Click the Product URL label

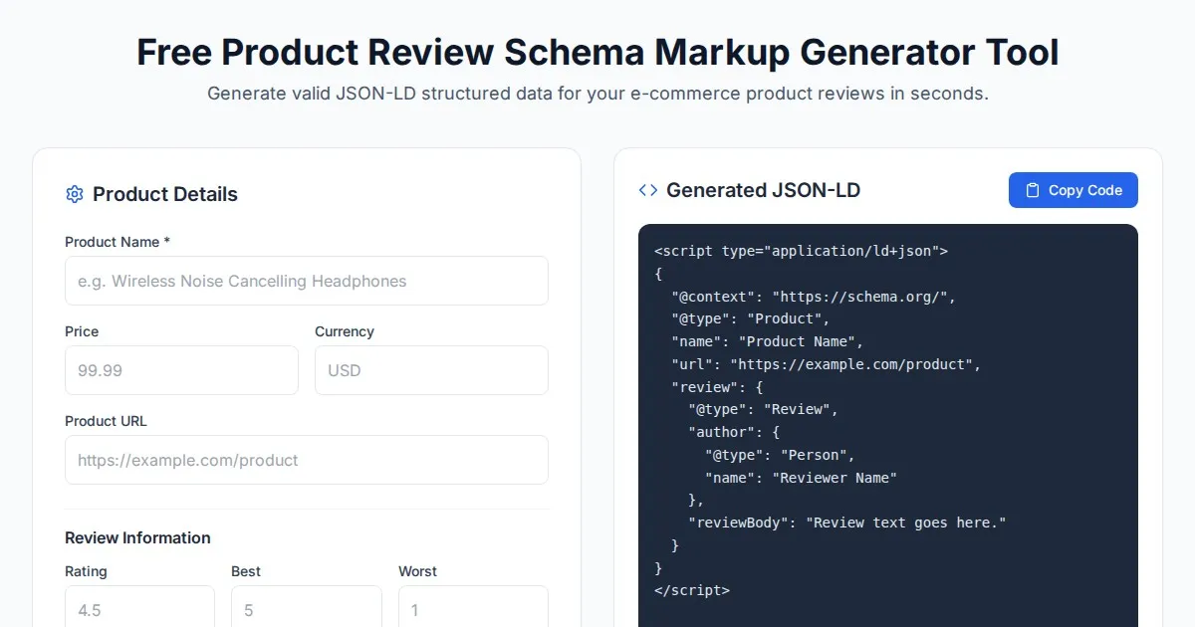(x=106, y=421)
